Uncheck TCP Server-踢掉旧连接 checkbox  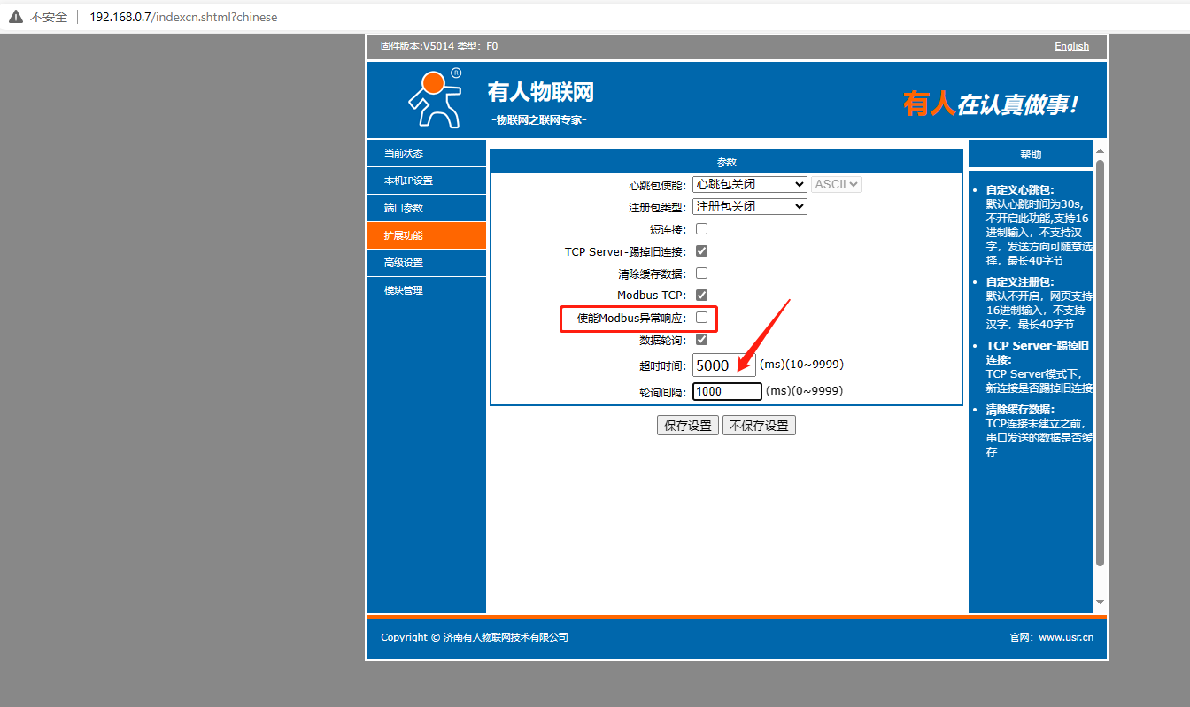tap(701, 251)
